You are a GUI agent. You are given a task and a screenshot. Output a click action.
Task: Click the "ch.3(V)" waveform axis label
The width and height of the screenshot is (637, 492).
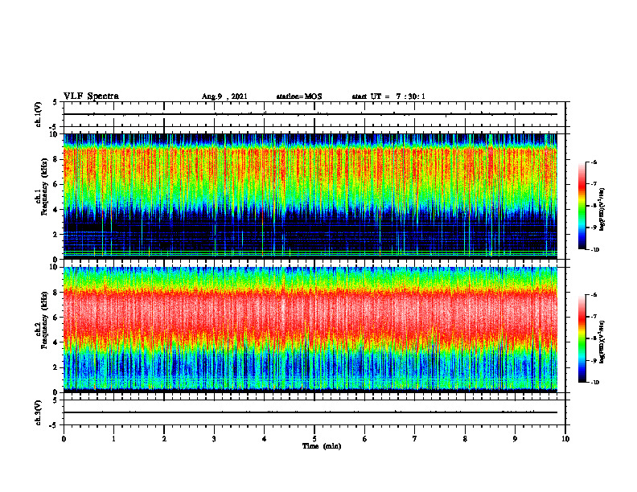click(x=39, y=412)
